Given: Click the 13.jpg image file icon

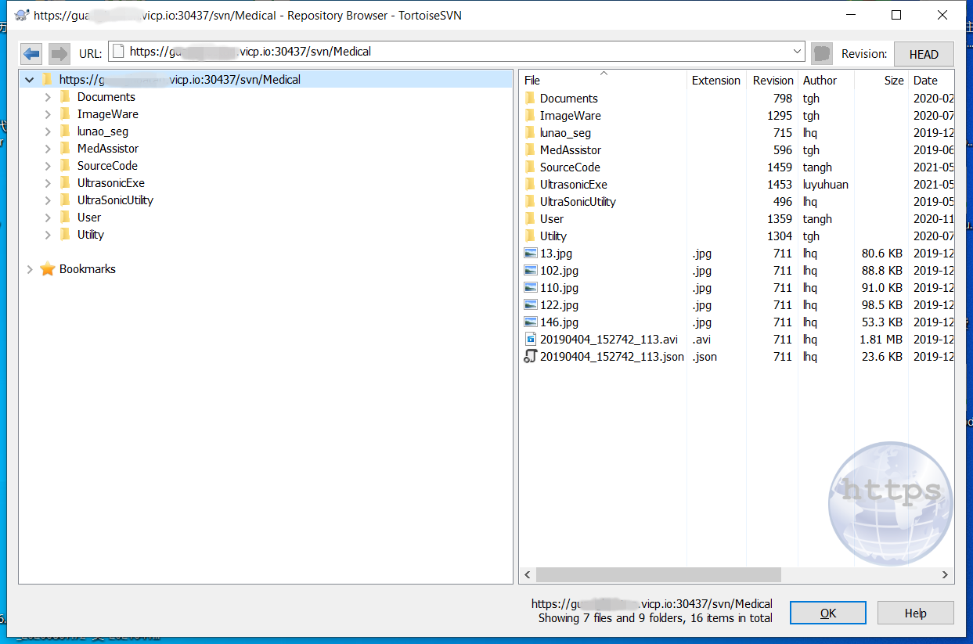Looking at the screenshot, I should click(530, 253).
